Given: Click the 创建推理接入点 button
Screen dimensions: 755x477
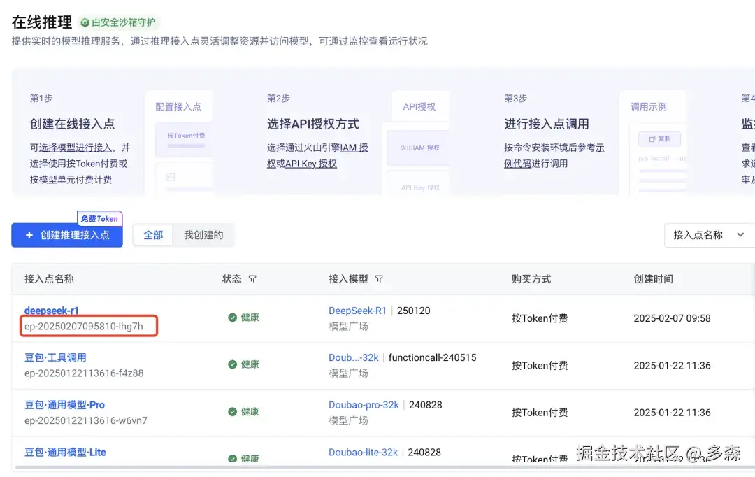Looking at the screenshot, I should pos(67,235).
